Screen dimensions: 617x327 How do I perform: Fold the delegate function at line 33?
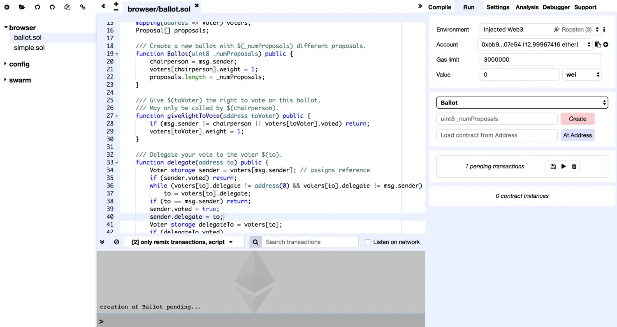(x=117, y=162)
